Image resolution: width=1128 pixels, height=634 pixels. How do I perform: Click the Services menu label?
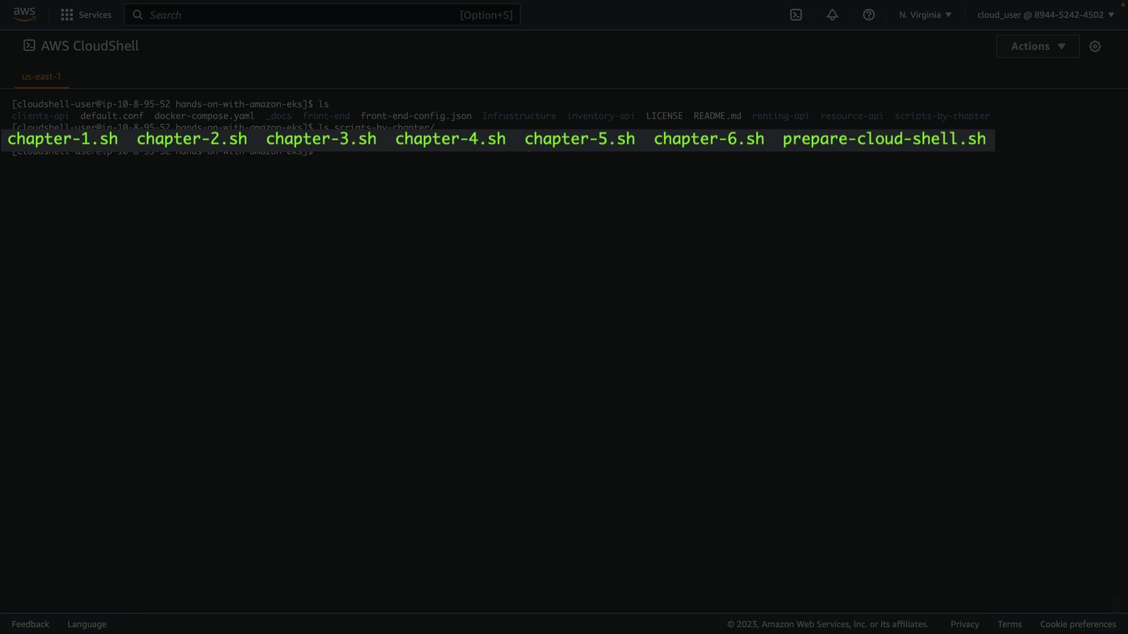(95, 15)
